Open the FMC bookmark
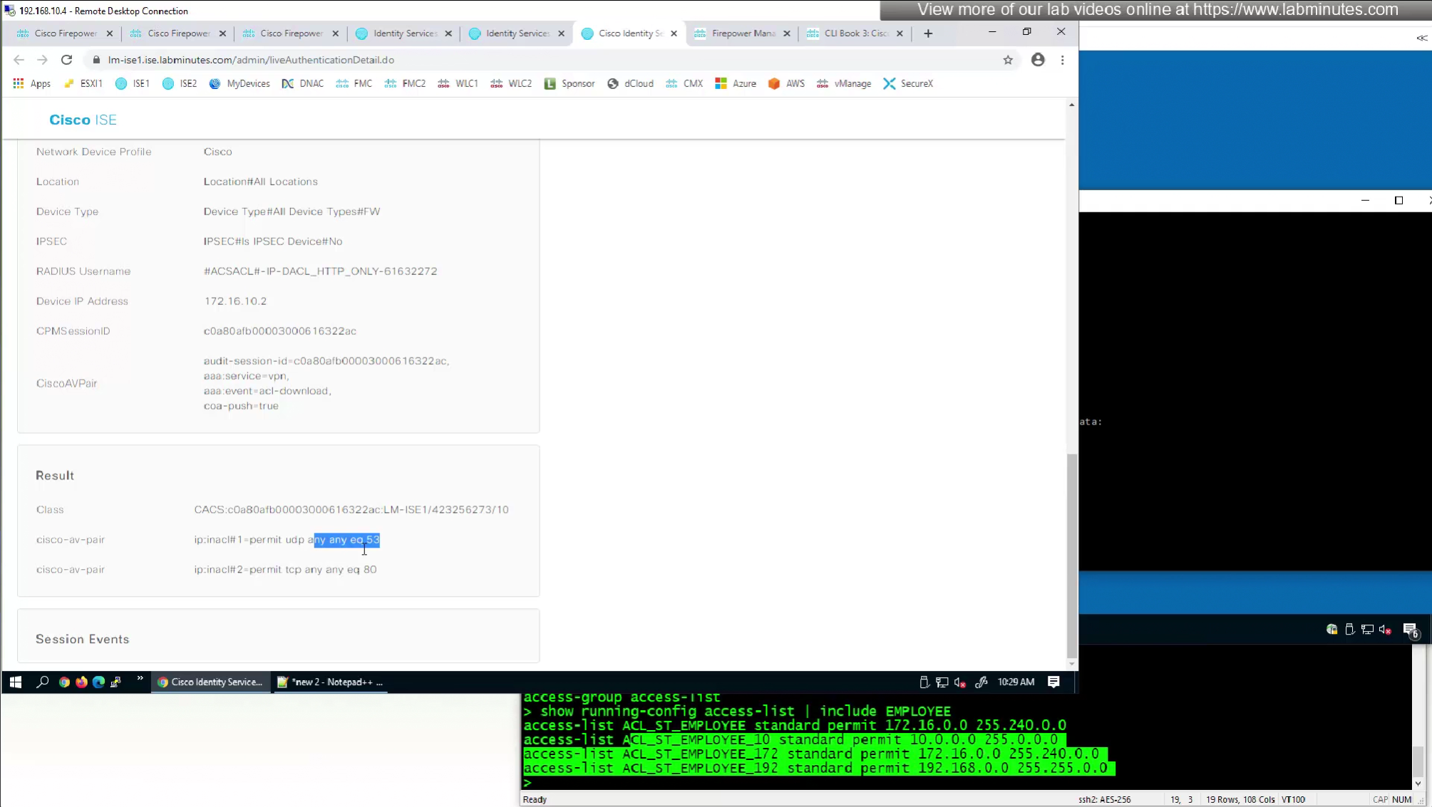1432x807 pixels. (x=354, y=83)
